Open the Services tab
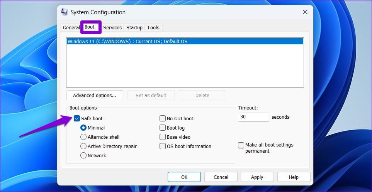 point(112,27)
